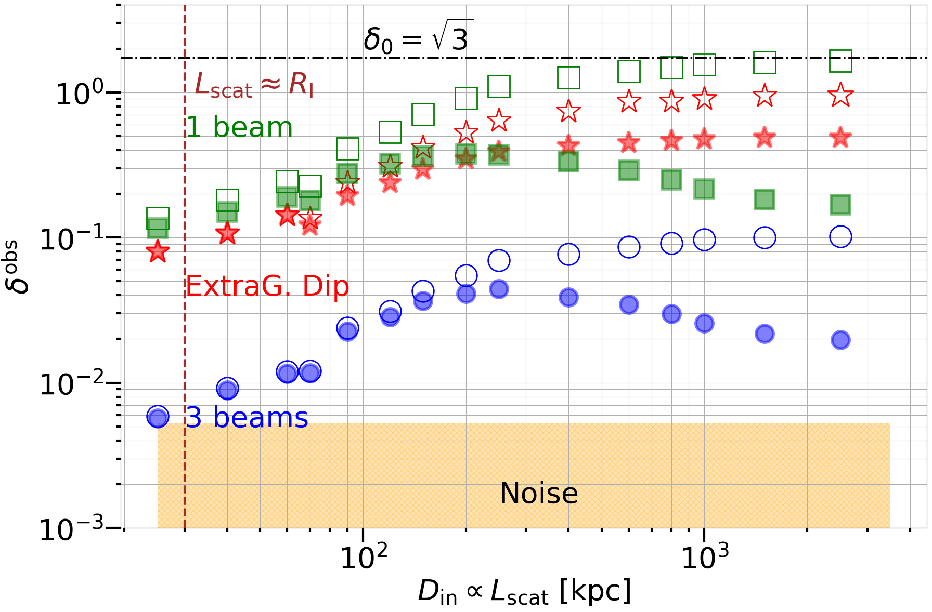This screenshot has width=932, height=612.
Task: Click the 10^3 x-axis tick label
Action: (x=705, y=557)
